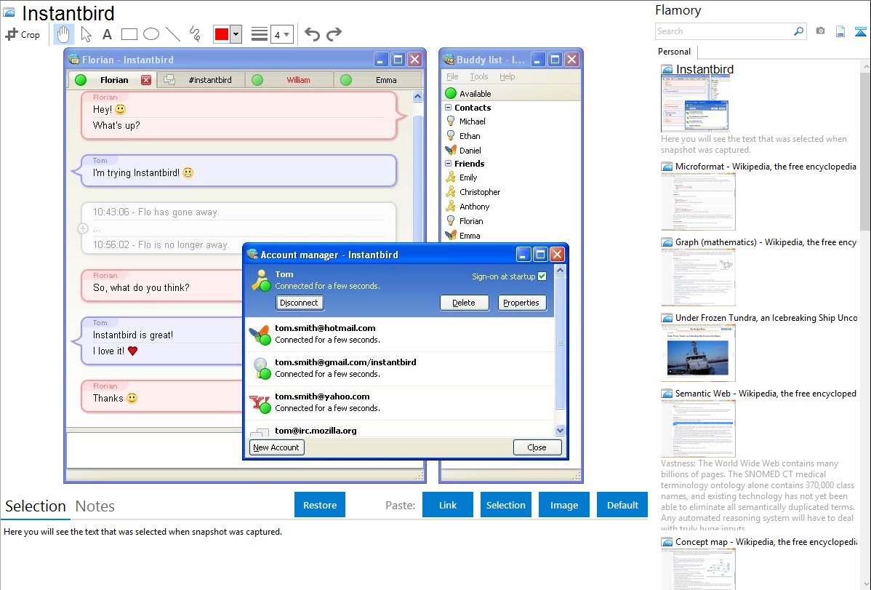Switch to the #instantbird chat tab
This screenshot has width=871, height=590.
point(201,80)
